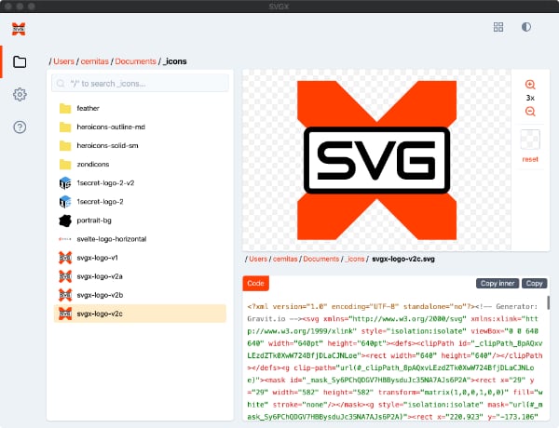
Task: Select 1secret-logo-2-v2 file
Action: click(x=140, y=183)
